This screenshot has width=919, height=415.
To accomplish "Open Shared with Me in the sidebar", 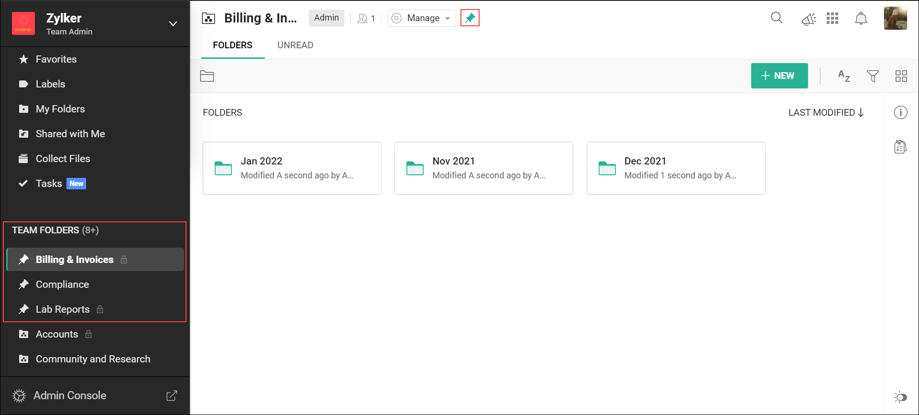I will point(70,134).
